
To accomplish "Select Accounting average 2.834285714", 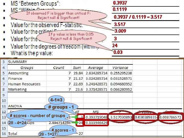I will (96, 73).
